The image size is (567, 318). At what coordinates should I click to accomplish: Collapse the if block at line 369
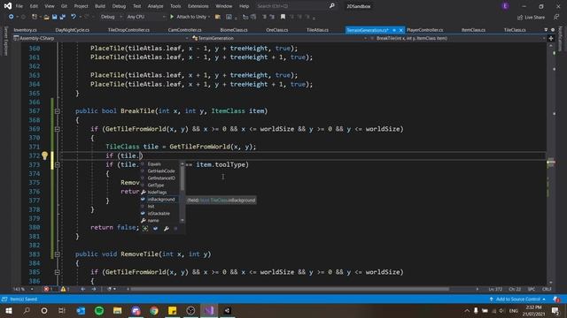point(57,129)
